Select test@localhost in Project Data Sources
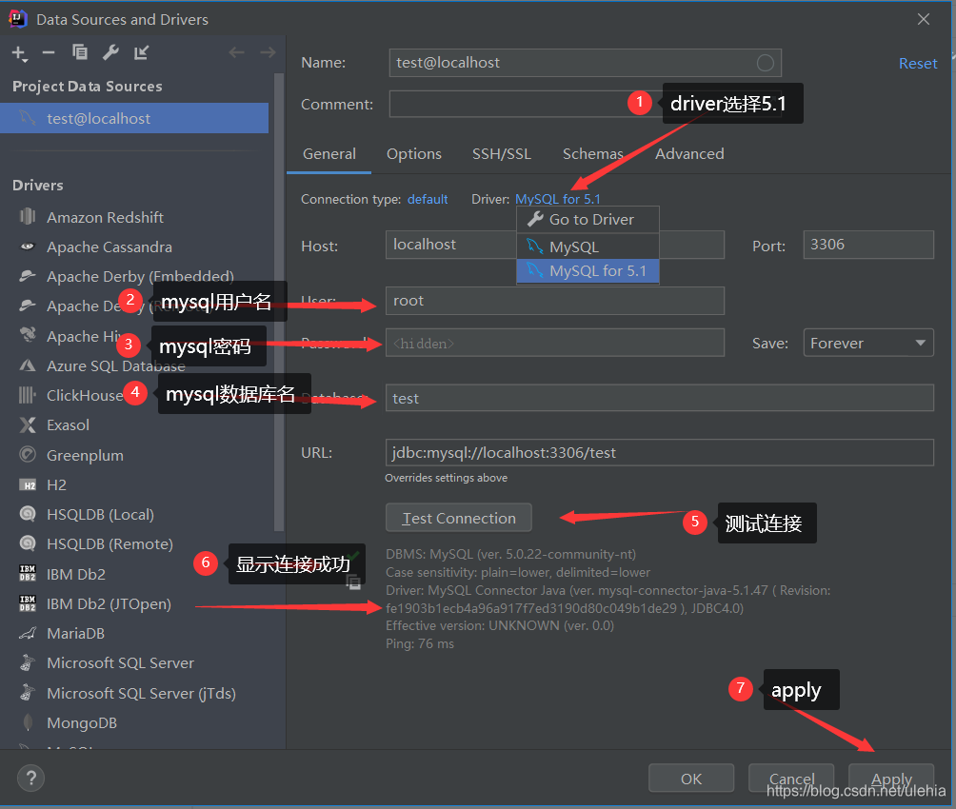The image size is (956, 809). 134,118
